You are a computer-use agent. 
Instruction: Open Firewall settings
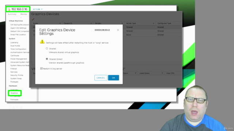tap(14, 69)
